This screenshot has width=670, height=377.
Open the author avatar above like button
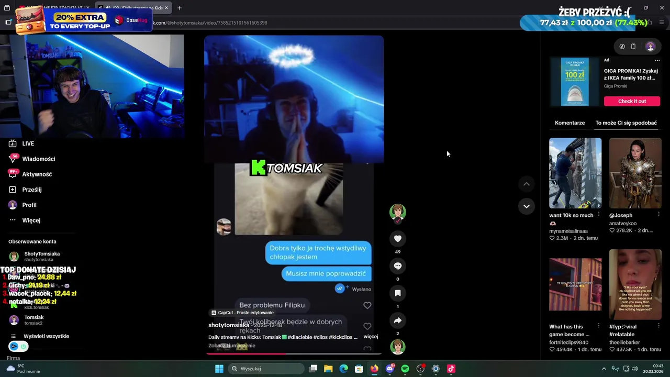(398, 212)
